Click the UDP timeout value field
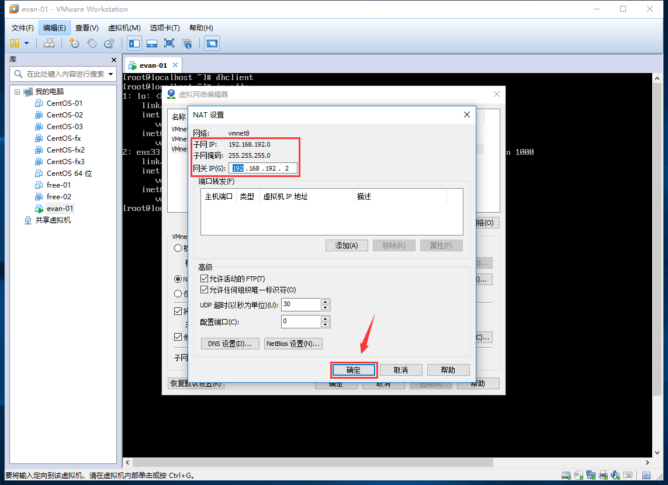Viewport: 668px width, 485px height. click(x=301, y=304)
